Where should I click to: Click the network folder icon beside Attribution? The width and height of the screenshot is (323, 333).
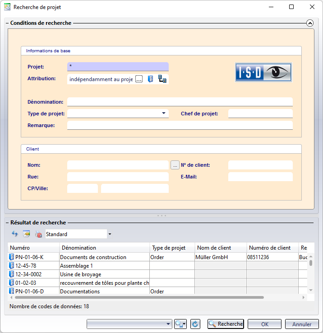tap(162, 79)
